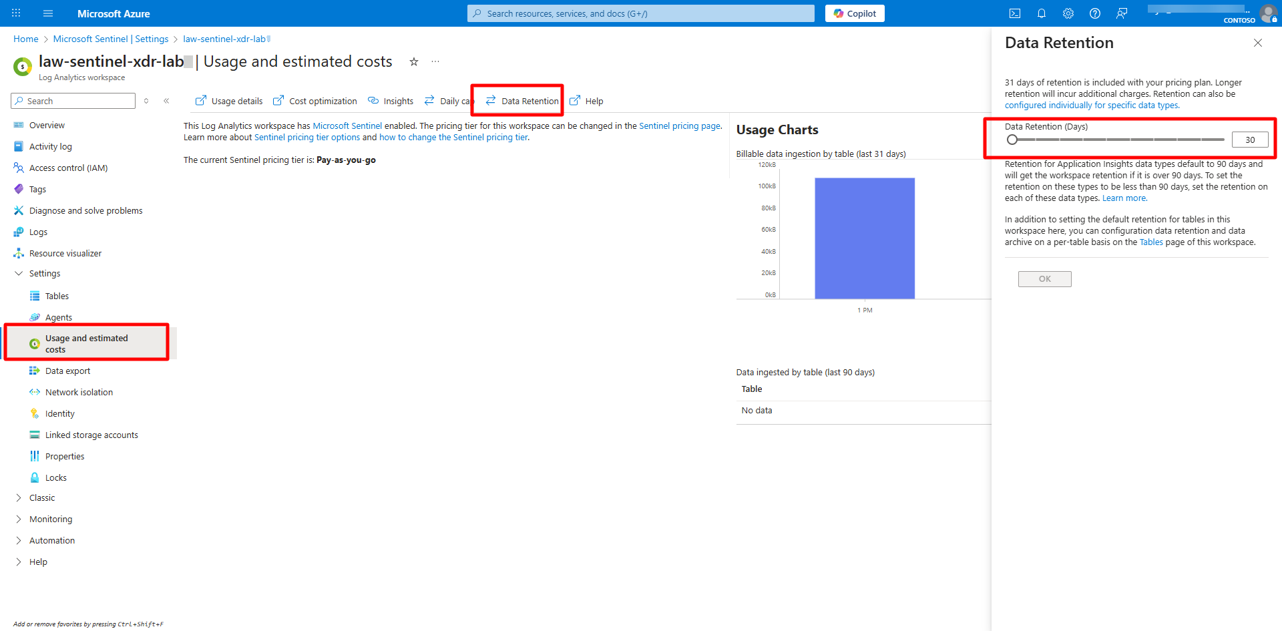The width and height of the screenshot is (1282, 631).
Task: Click the global search resources box
Action: 641,13
